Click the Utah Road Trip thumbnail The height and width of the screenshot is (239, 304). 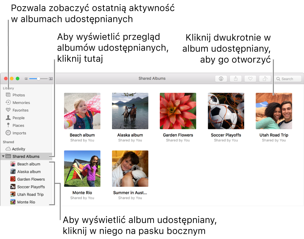(274, 111)
